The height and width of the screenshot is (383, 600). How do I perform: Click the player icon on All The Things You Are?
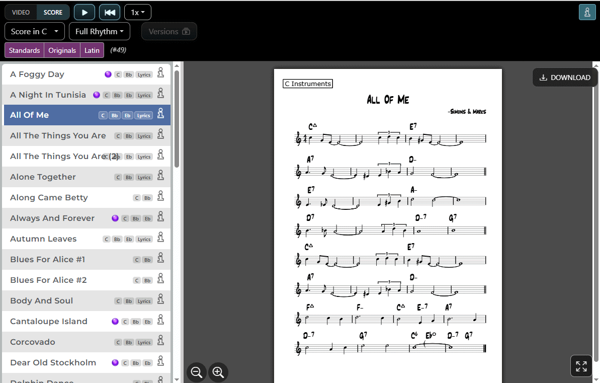pyautogui.click(x=161, y=134)
